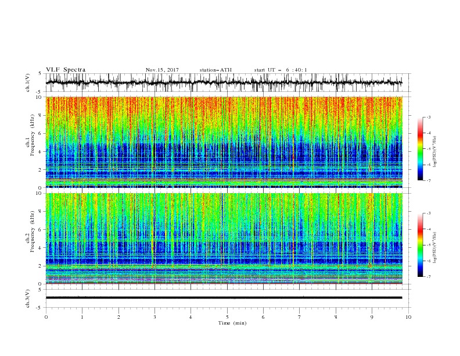
Task: Click the ch.1 PSD color bar
Action: (x=420, y=149)
